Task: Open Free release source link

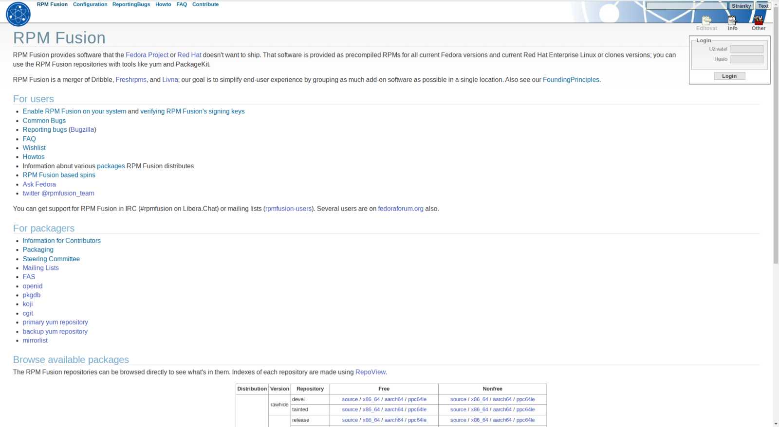Action: (350, 420)
